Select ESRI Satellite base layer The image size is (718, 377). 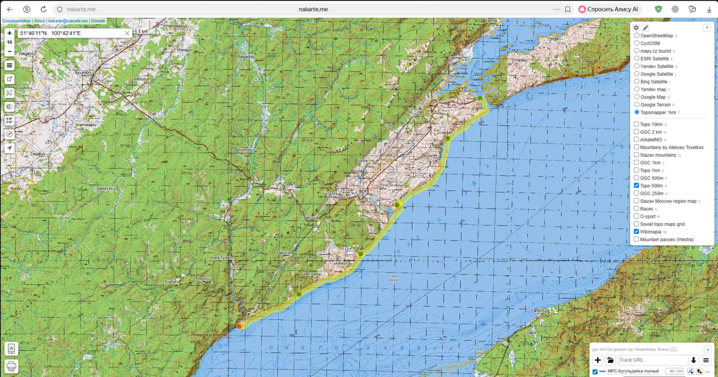pyautogui.click(x=637, y=59)
